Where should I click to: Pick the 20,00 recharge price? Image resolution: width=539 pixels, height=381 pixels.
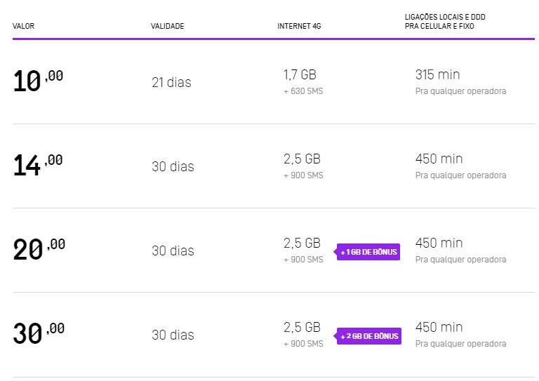(x=39, y=249)
